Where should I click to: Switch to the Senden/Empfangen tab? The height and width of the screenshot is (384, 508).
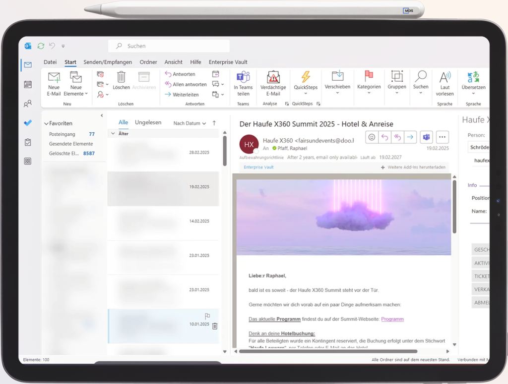tap(108, 62)
